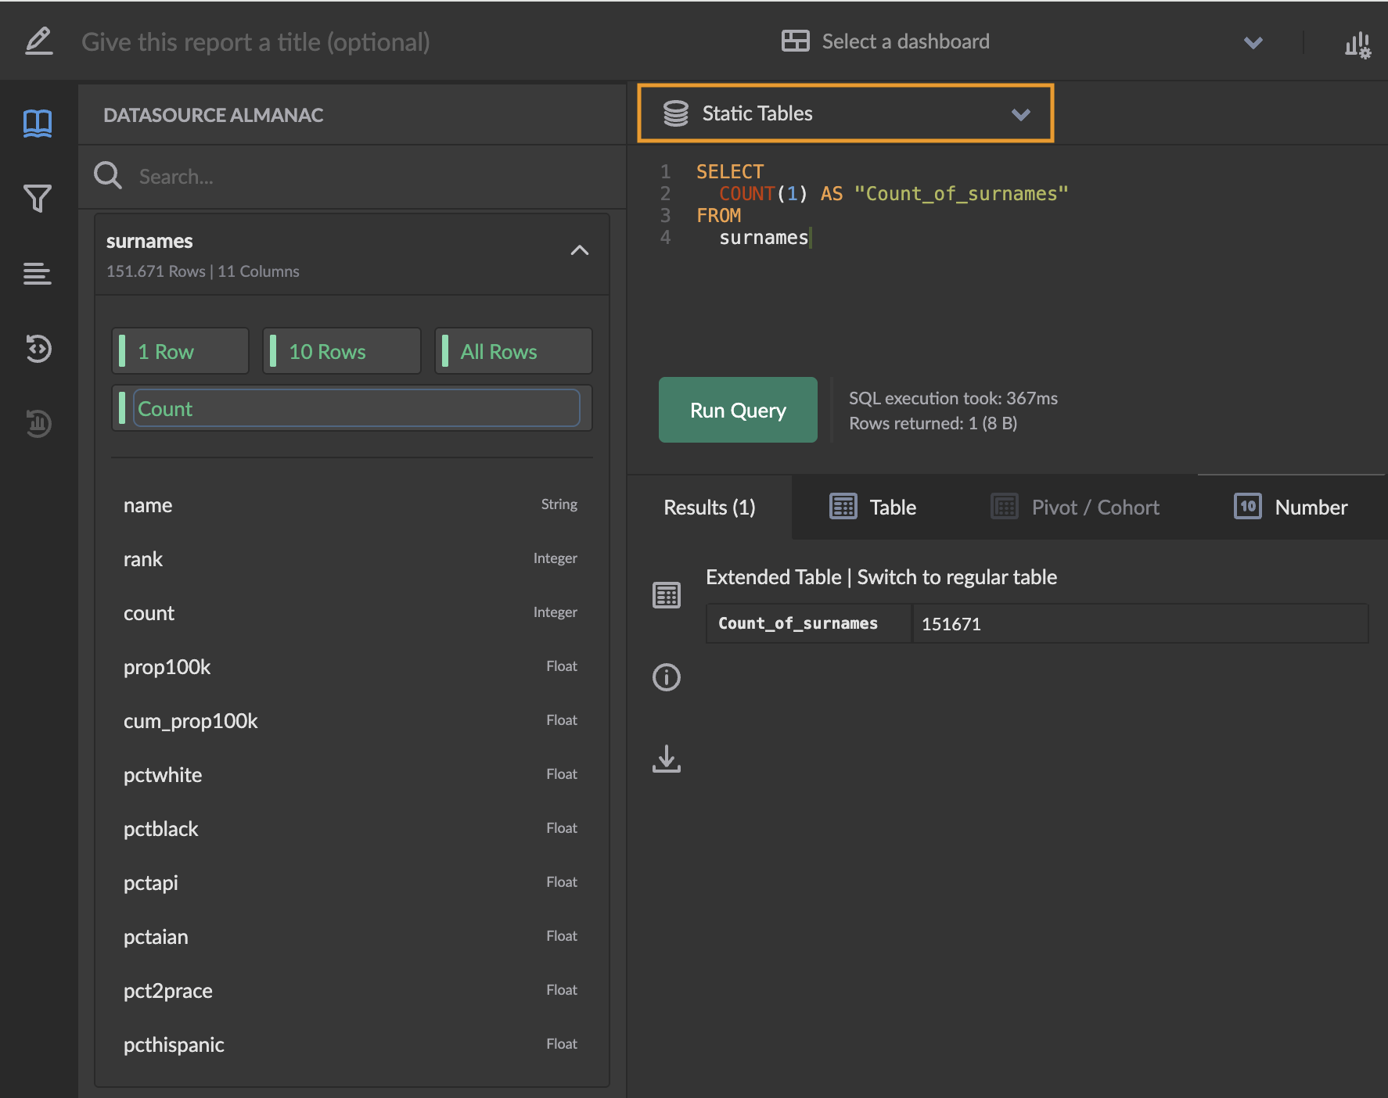The image size is (1388, 1098).
Task: Open the Static Tables datasource dropdown
Action: click(845, 113)
